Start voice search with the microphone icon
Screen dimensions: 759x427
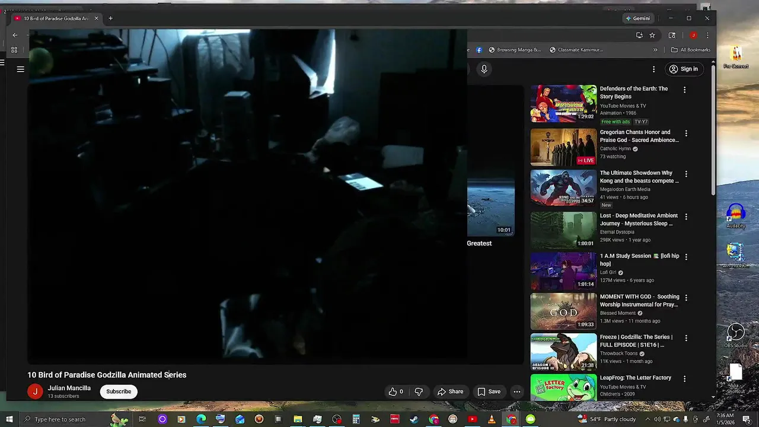click(484, 69)
